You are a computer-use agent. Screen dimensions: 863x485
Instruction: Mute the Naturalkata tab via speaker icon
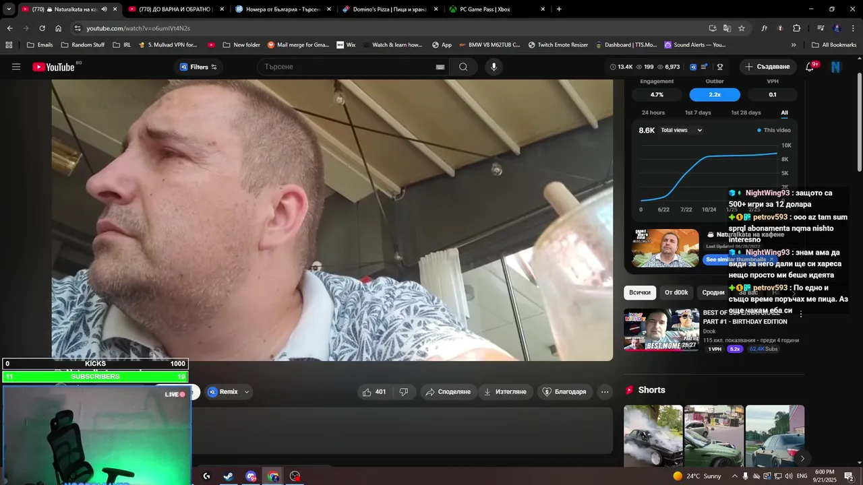coord(104,9)
